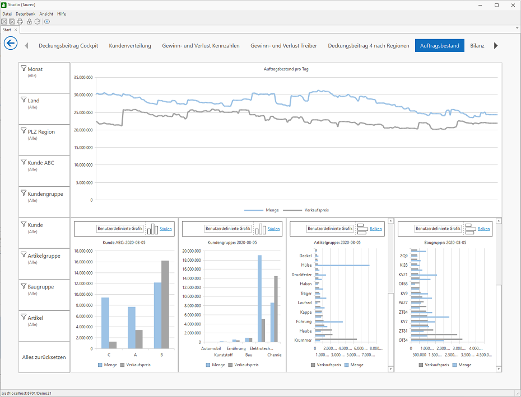
Task: Switch to the Kundenverteilung tab
Action: (x=130, y=46)
